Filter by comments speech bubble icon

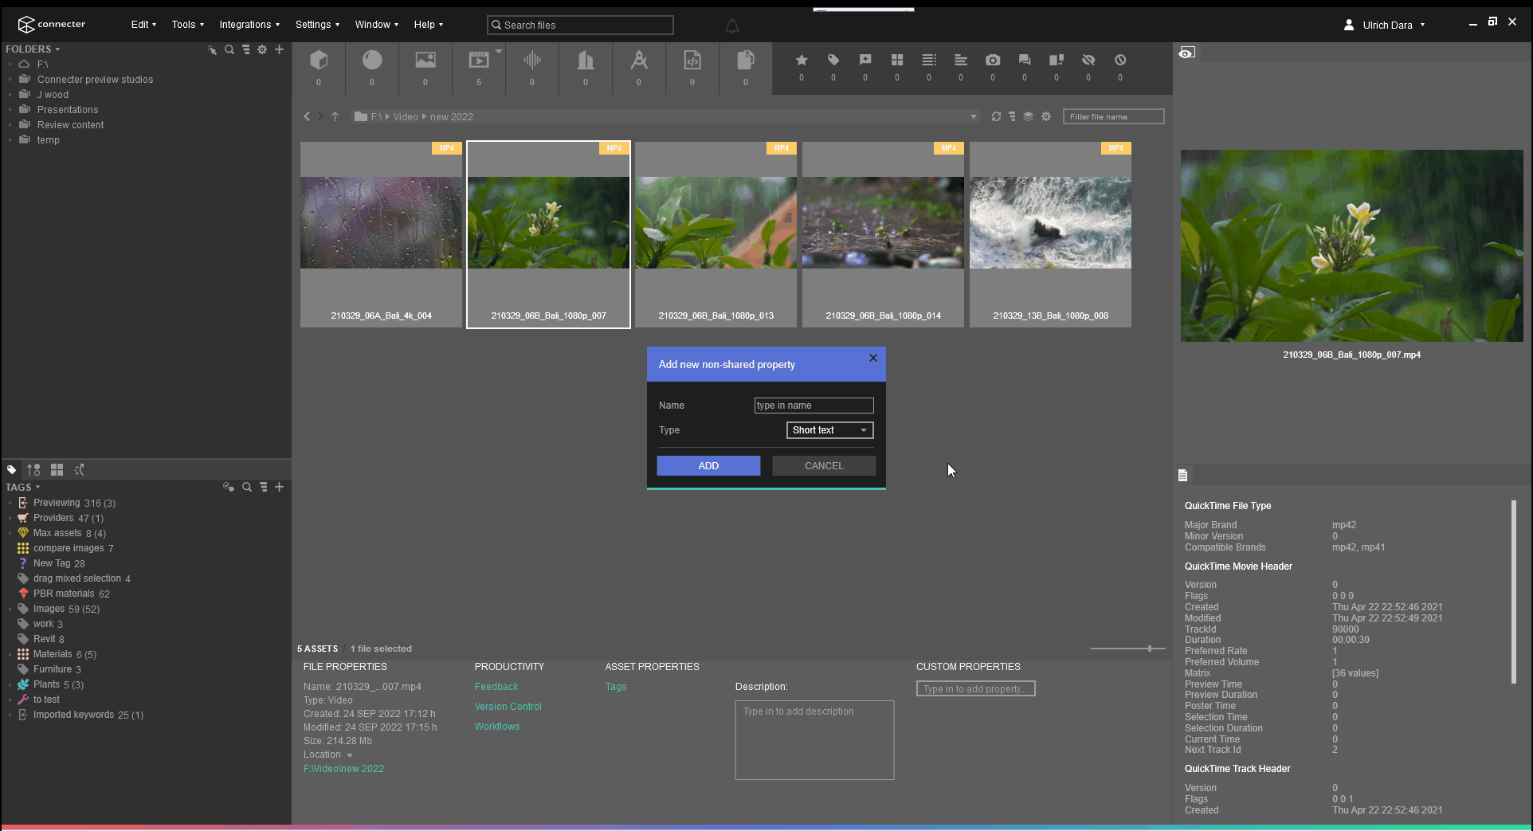[x=1025, y=61]
